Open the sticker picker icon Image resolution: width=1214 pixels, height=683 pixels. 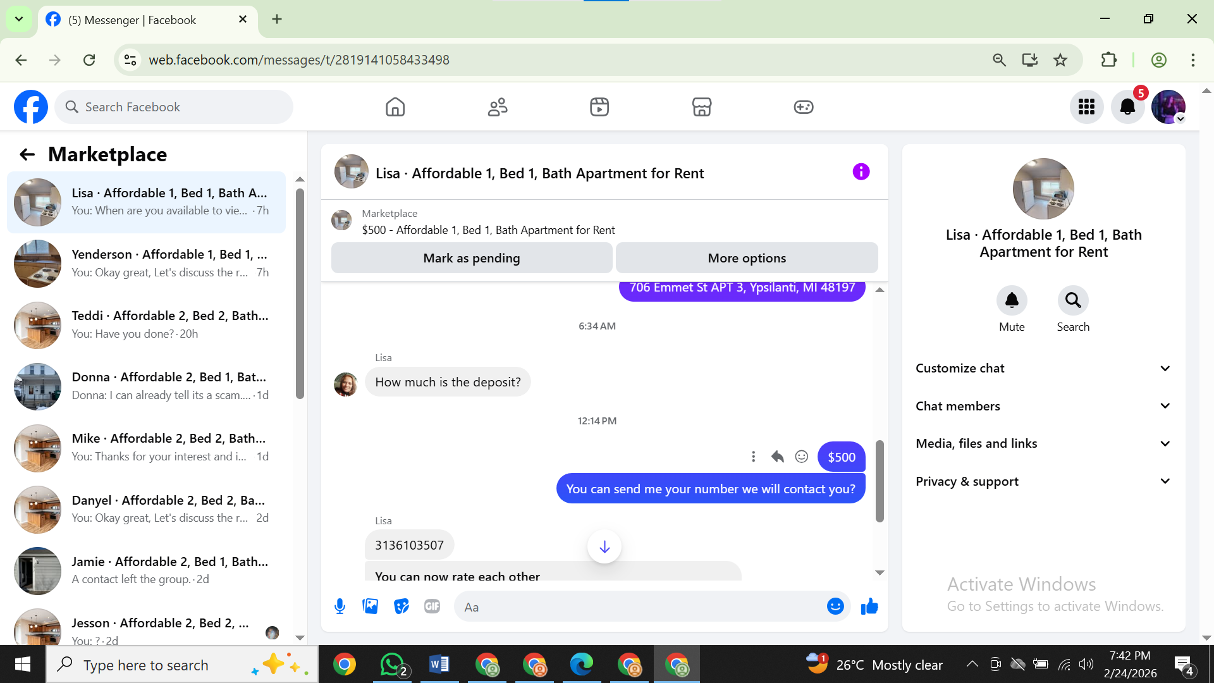click(401, 606)
